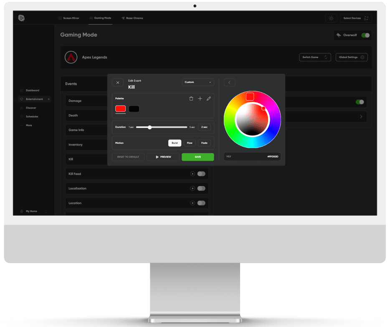Viewport: 390px width, 327px height.
Task: Open Discover in sidebar
Action: click(x=31, y=108)
